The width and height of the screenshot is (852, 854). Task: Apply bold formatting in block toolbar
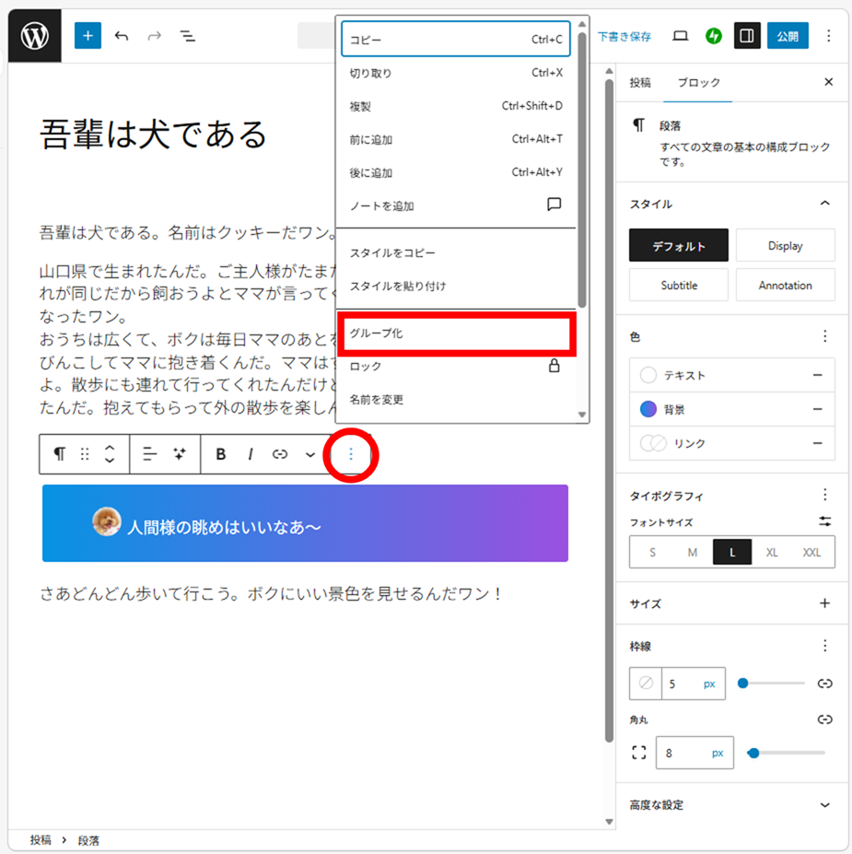coord(221,454)
